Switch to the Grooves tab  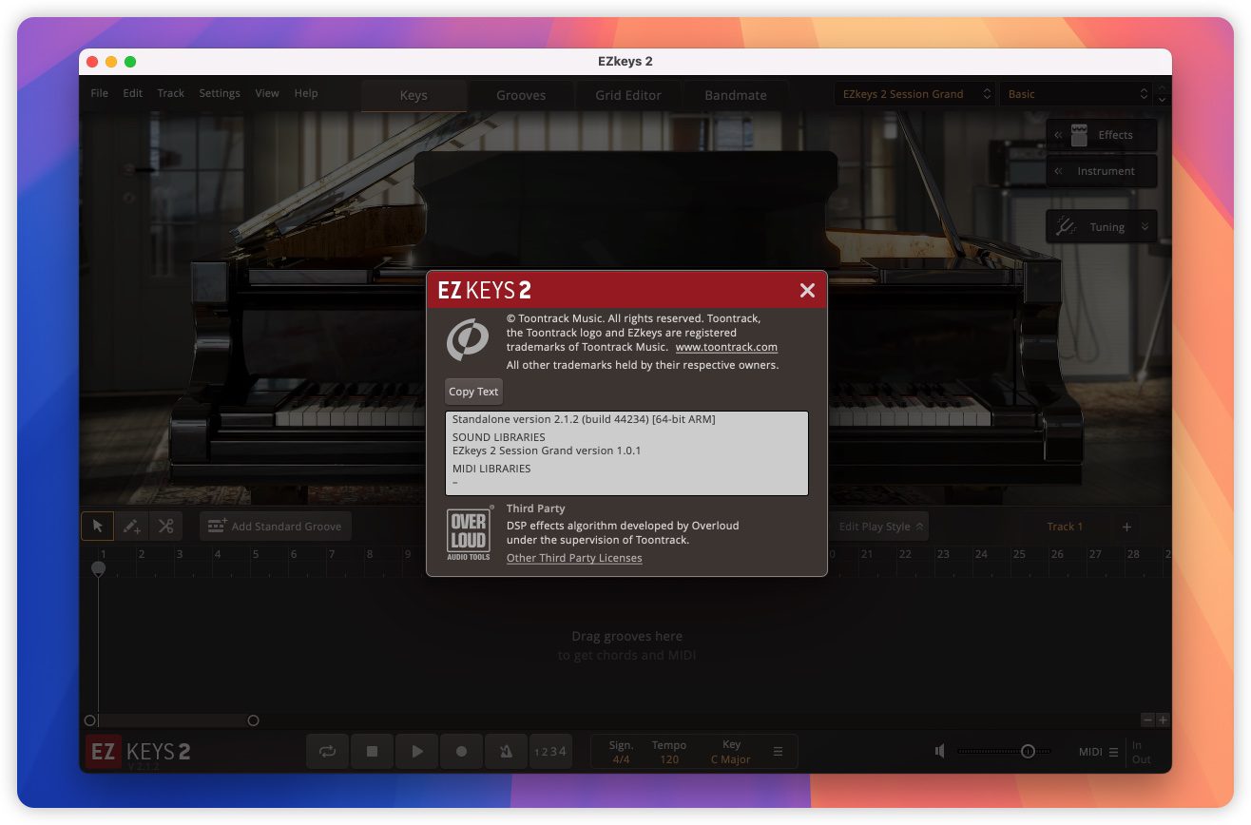coord(521,95)
